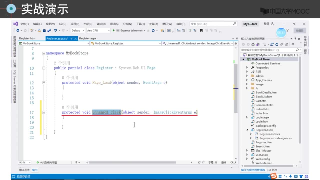This screenshot has width=320, height=180.
Task: Collapse the Page_Load method block
Action: 44,82
